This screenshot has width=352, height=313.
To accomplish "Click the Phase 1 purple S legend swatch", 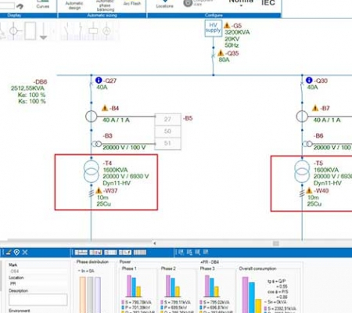I will click(x=123, y=302).
